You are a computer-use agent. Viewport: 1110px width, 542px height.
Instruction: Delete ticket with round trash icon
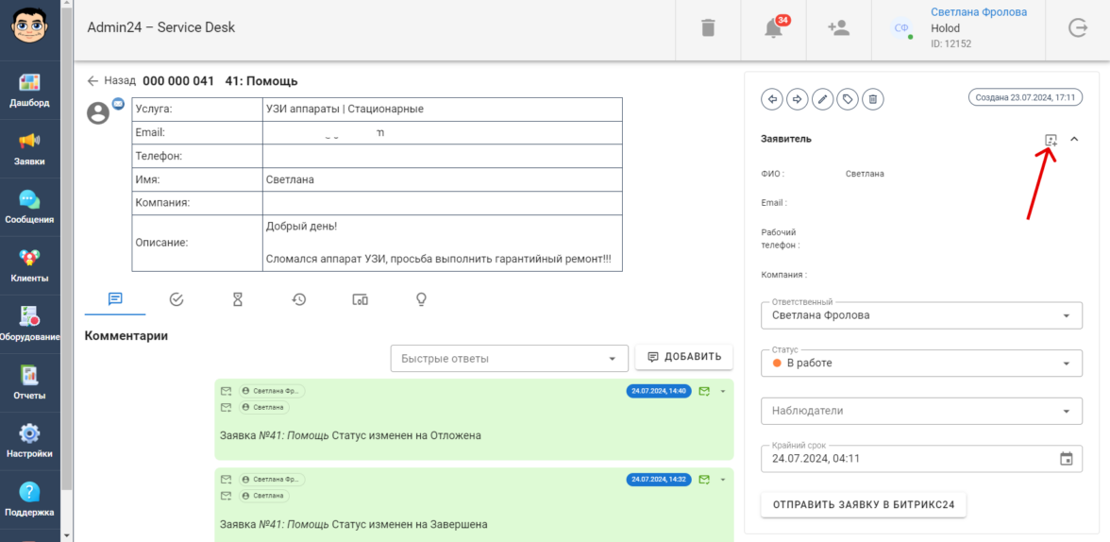[x=874, y=98]
